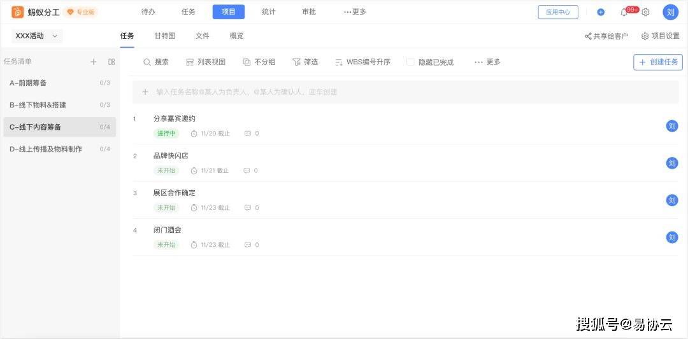
Task: Click the 11/20 截止 due date
Action: pyautogui.click(x=215, y=134)
